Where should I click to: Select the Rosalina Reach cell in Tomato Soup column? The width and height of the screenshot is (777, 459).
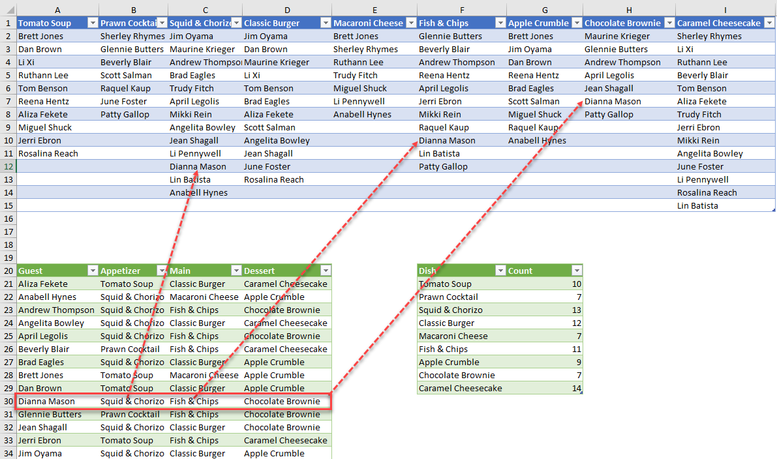(48, 153)
